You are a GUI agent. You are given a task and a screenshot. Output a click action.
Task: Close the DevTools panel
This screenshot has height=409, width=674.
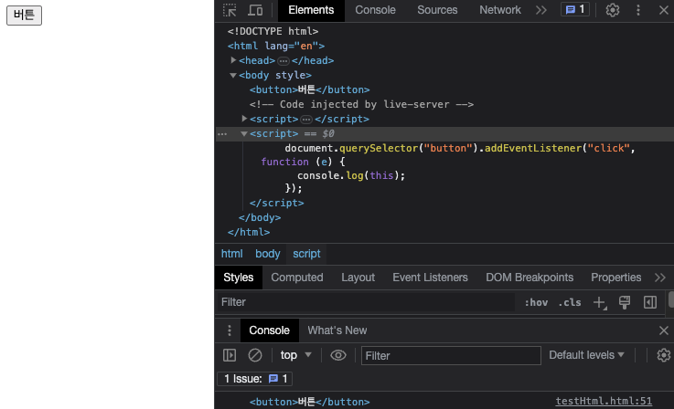pos(664,10)
